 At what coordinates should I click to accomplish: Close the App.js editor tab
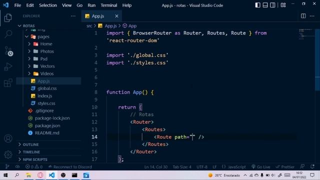coord(116,16)
